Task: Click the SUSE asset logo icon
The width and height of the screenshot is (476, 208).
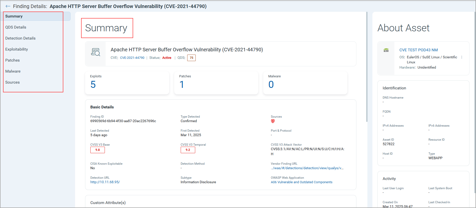Action: coord(386,50)
